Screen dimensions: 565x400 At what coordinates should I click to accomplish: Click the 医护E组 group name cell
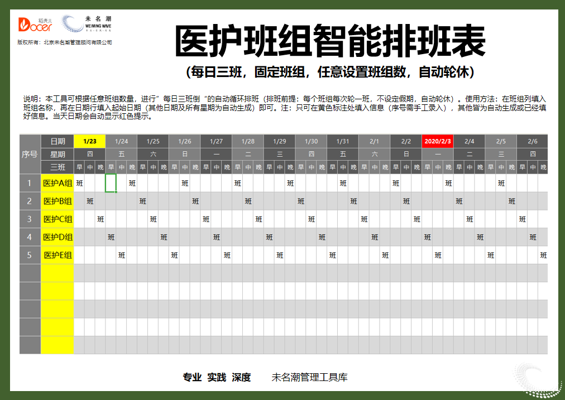(x=58, y=254)
